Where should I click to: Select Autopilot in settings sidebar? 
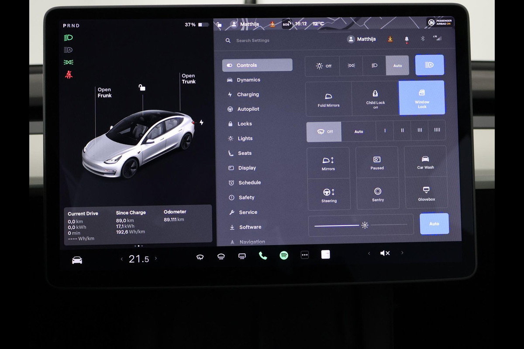click(248, 109)
